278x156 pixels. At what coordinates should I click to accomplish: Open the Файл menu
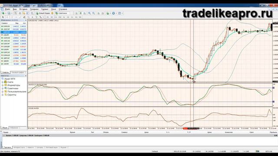tap(7, 9)
